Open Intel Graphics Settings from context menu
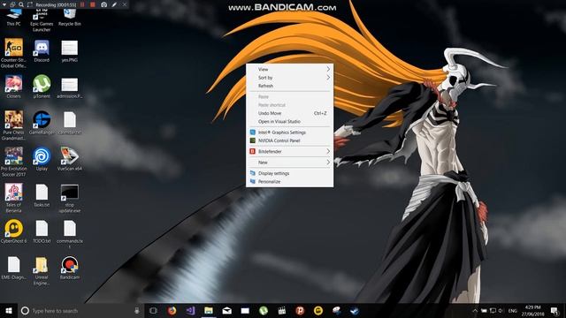This screenshot has width=566, height=318. (289, 132)
